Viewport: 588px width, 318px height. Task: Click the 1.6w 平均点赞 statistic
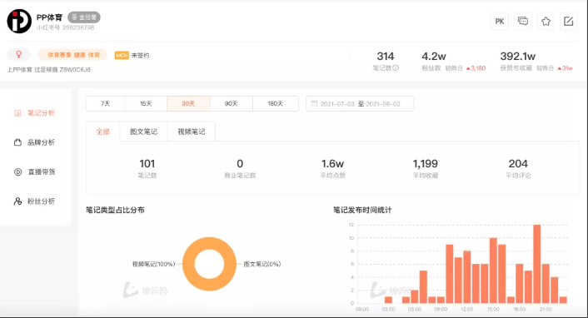tap(332, 168)
